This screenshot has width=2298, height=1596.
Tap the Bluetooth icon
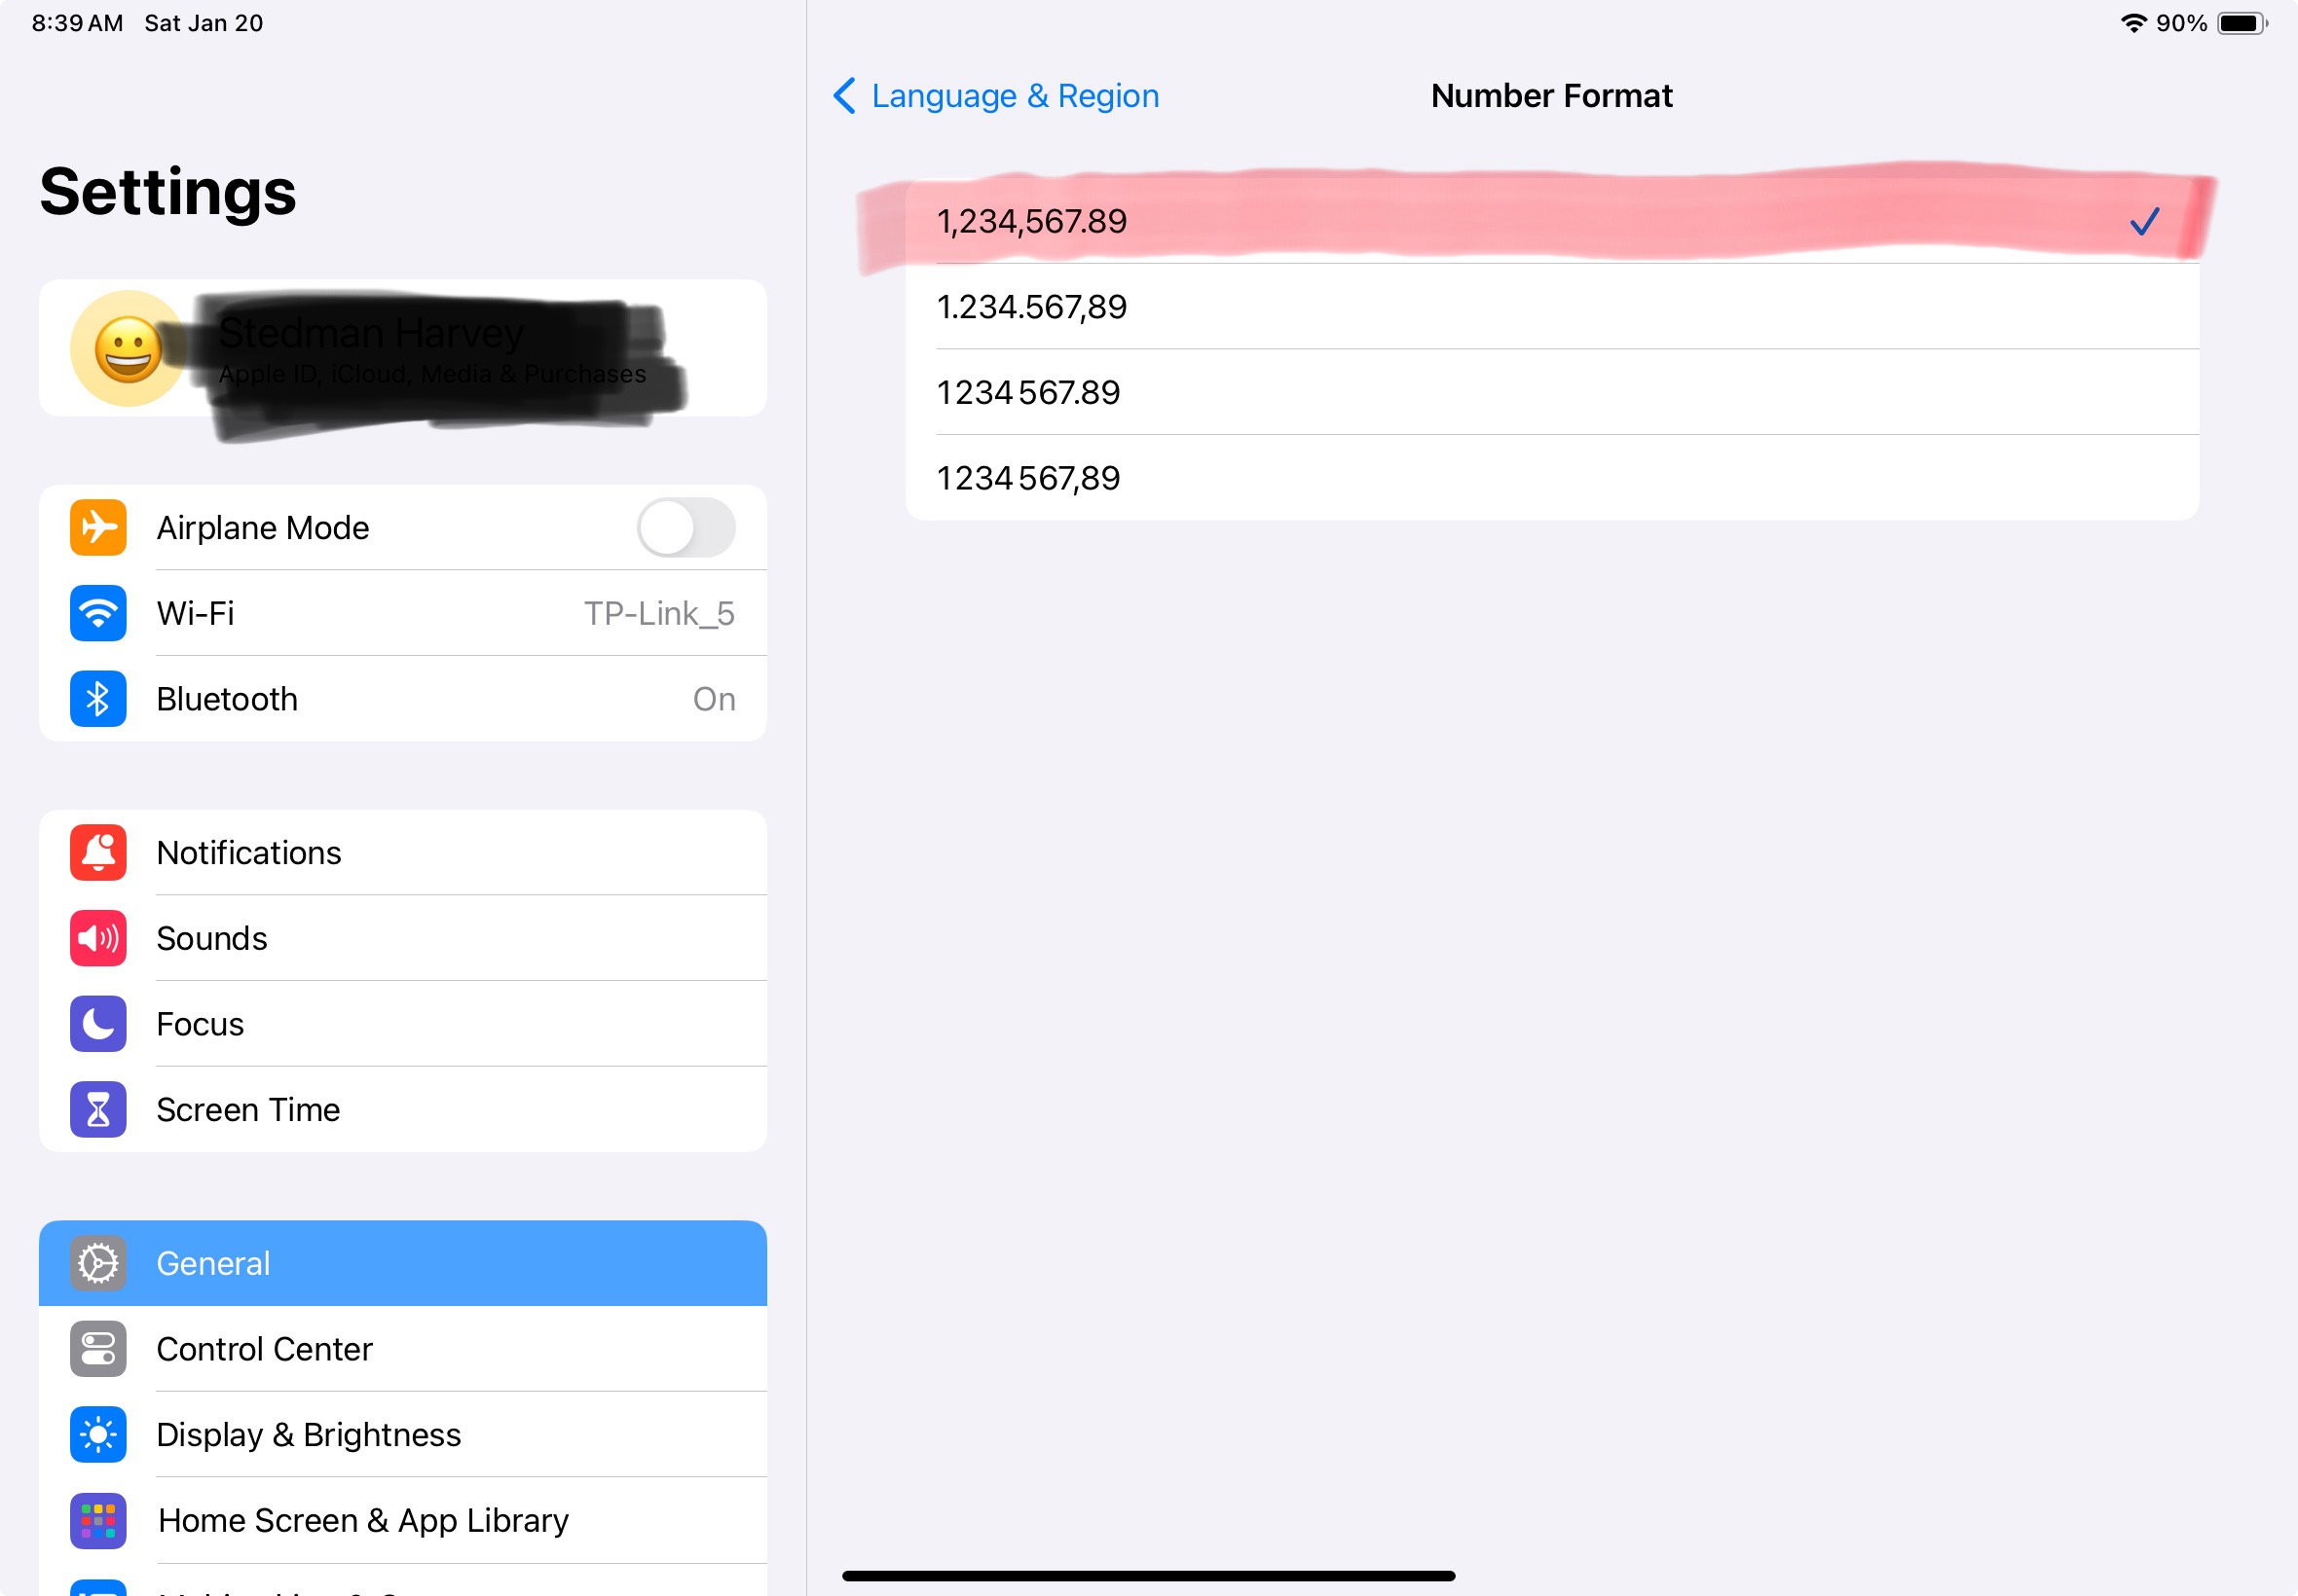[98, 699]
